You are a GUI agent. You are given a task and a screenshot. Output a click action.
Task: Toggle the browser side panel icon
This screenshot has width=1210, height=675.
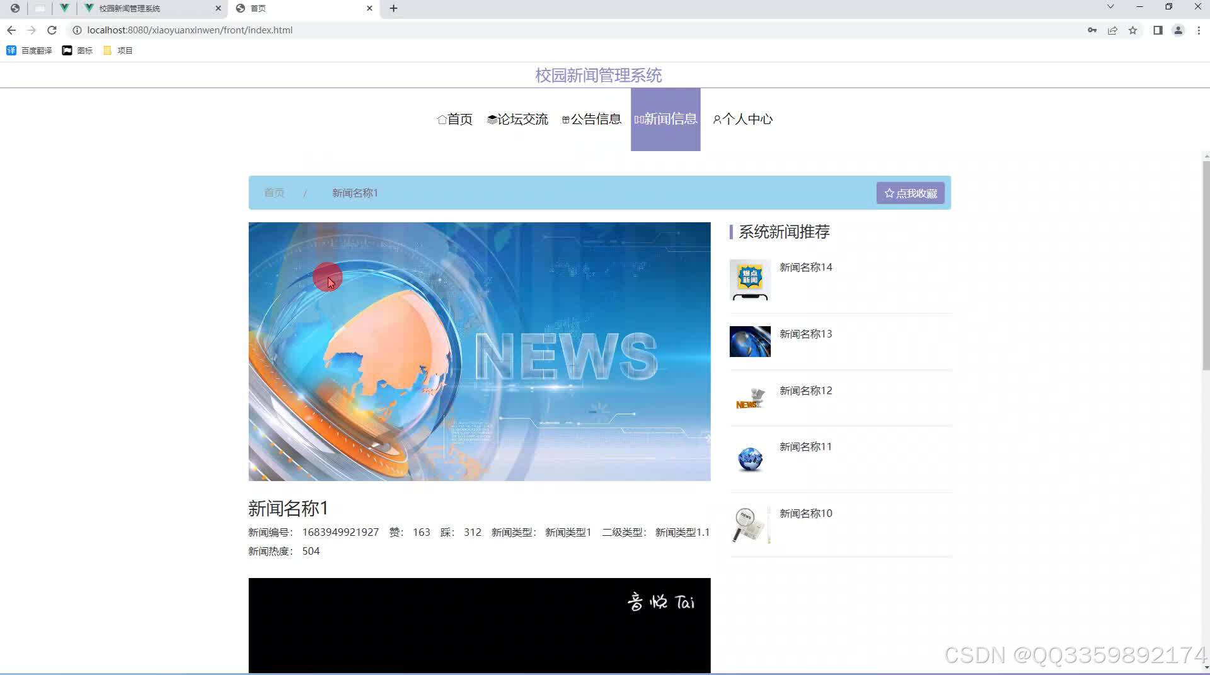[x=1158, y=30]
